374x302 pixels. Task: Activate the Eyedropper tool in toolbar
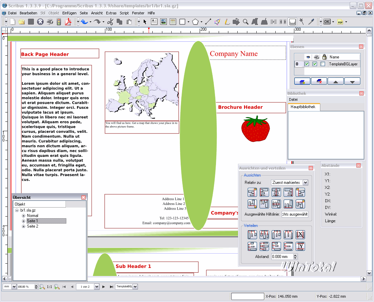[x=311, y=22]
